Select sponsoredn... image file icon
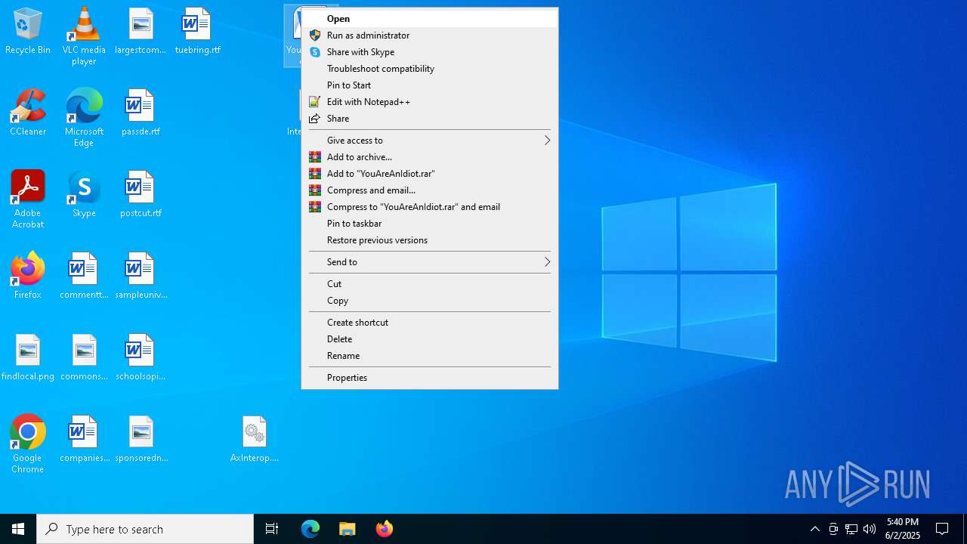Image resolution: width=967 pixels, height=544 pixels. coord(141,440)
